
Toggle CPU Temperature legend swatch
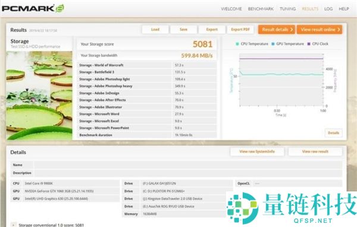tap(237, 44)
